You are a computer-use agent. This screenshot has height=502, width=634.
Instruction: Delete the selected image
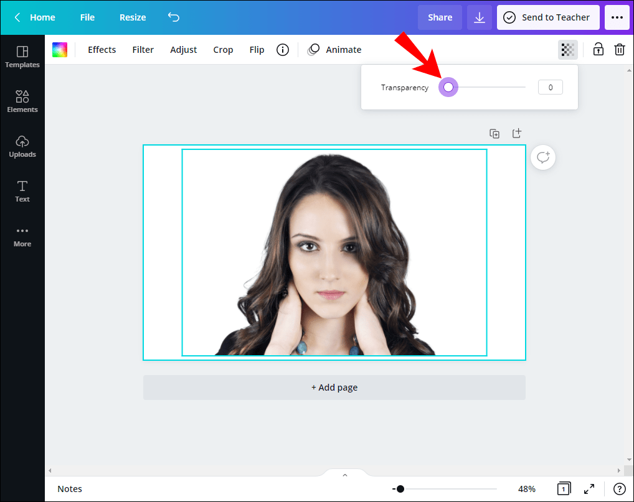tap(619, 49)
